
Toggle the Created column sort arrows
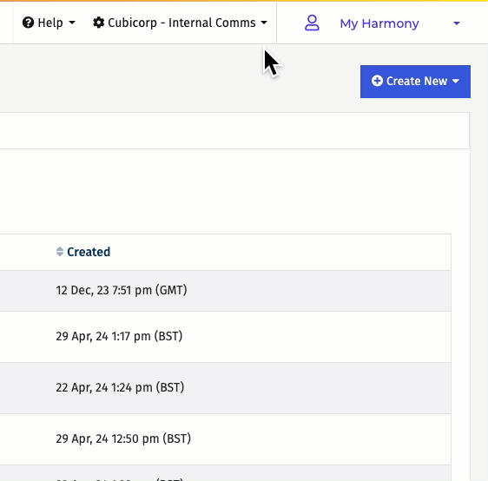click(x=59, y=252)
